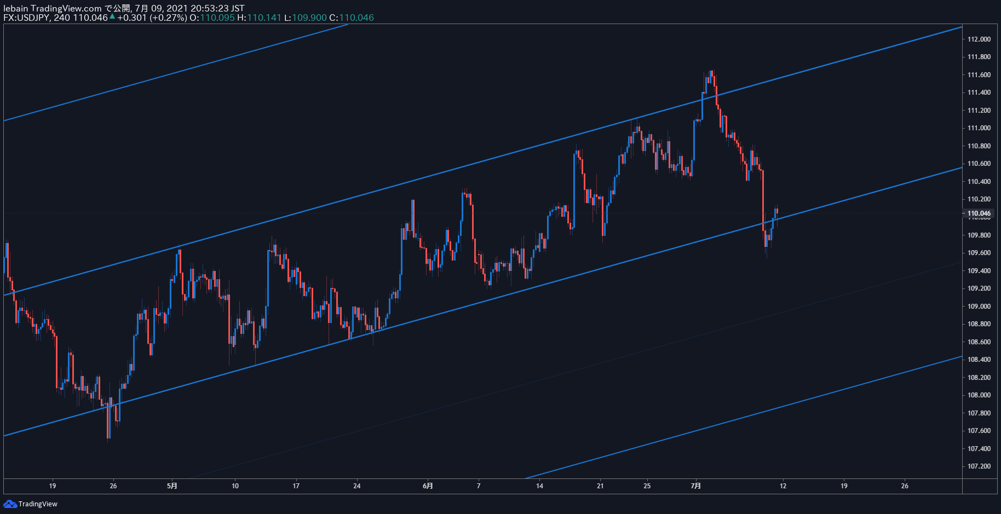Click the TradingView cloud logo icon
The height and width of the screenshot is (514, 1001).
pos(10,504)
